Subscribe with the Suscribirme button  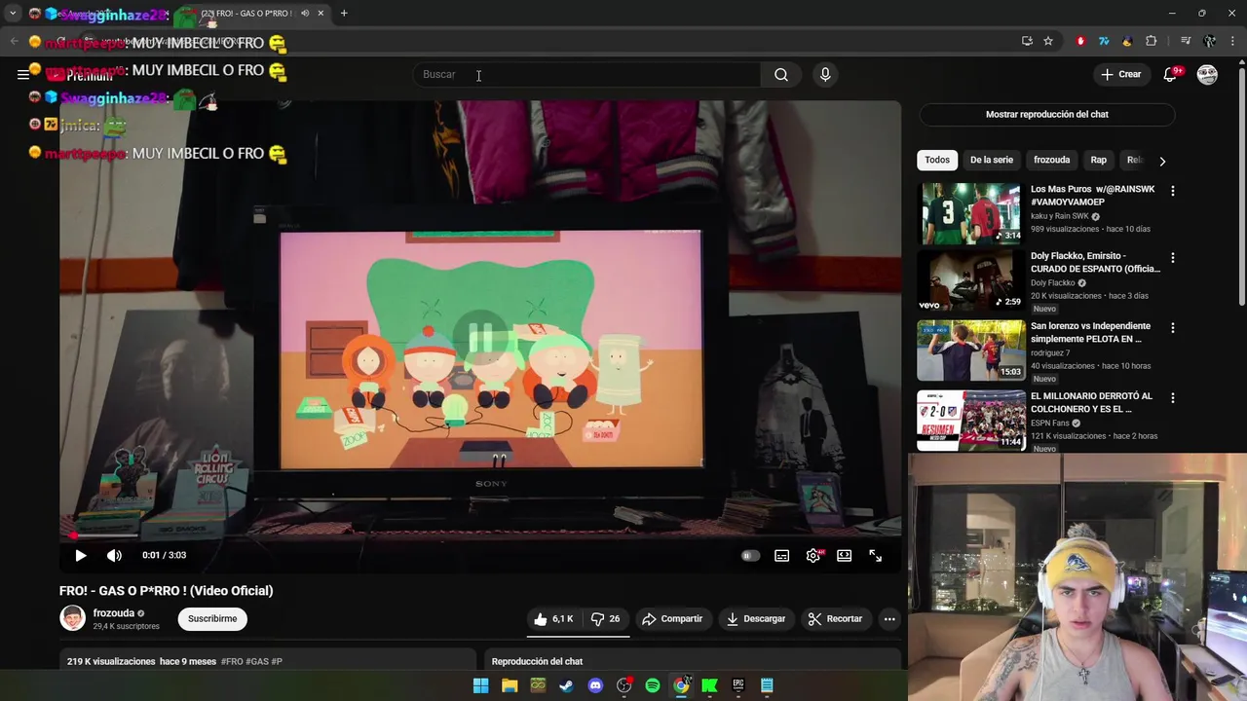(212, 619)
